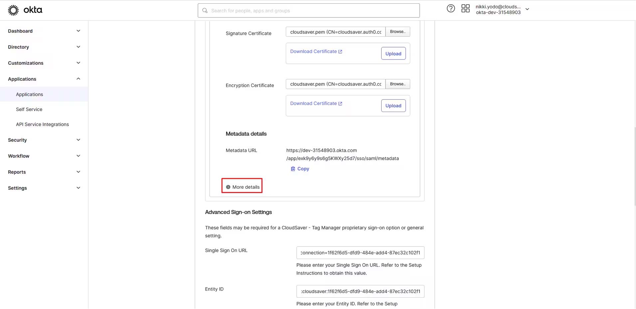Open API Service Integrations menu item
Viewport: 636px width, 309px height.
tap(42, 124)
